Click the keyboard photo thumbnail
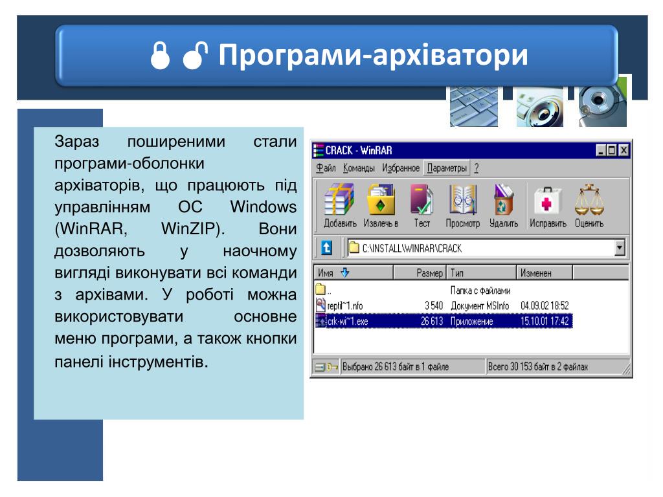Image resolution: width=663 pixels, height=497 pixels. (x=473, y=106)
